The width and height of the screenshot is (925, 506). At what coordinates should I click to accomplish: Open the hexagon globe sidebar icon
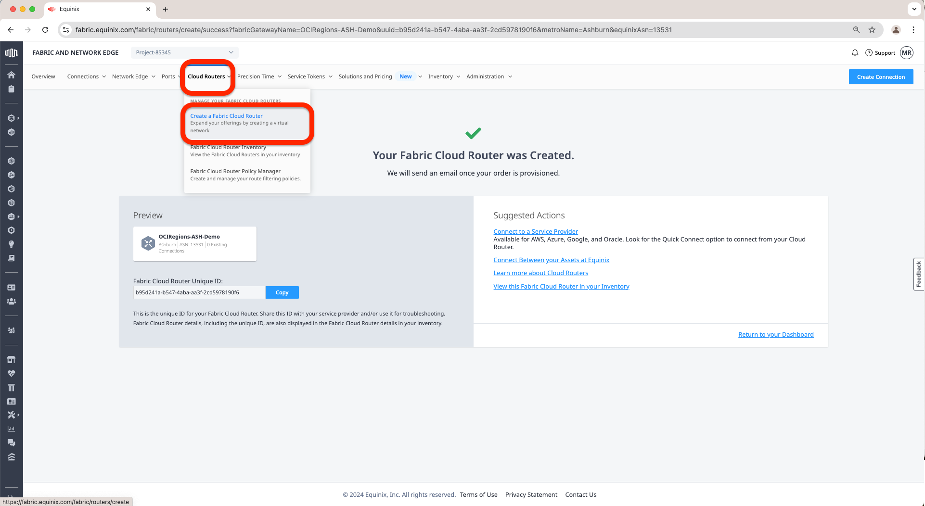click(12, 203)
